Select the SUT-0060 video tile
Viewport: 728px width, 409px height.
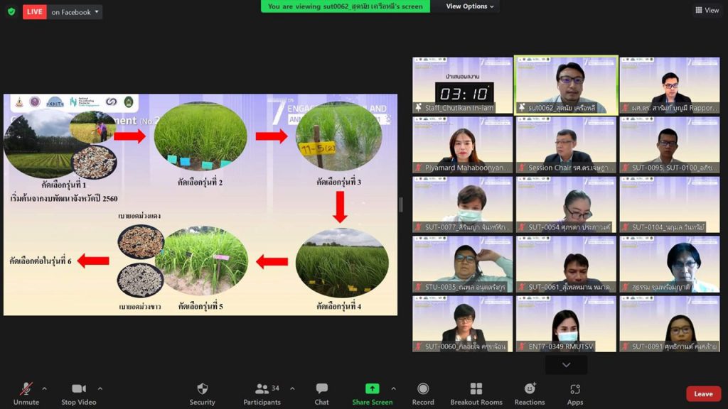[462, 324]
